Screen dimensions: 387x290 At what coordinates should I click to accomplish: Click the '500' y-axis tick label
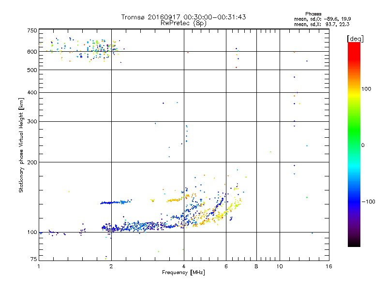click(32, 70)
